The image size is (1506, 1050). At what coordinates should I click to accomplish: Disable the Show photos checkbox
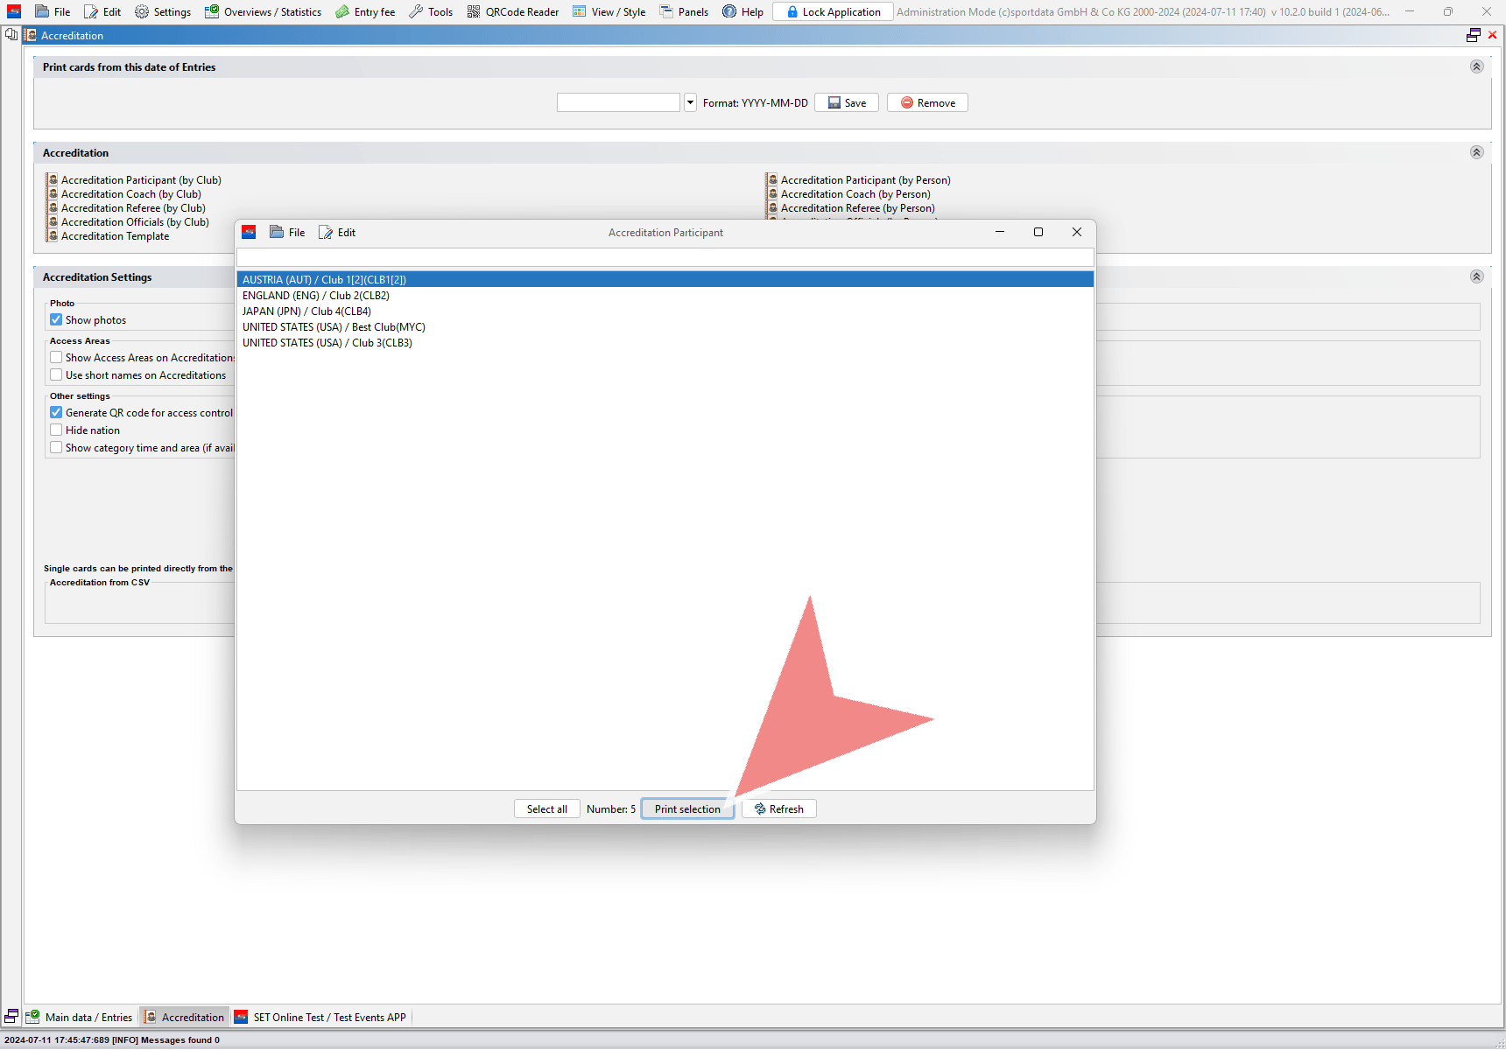56,320
